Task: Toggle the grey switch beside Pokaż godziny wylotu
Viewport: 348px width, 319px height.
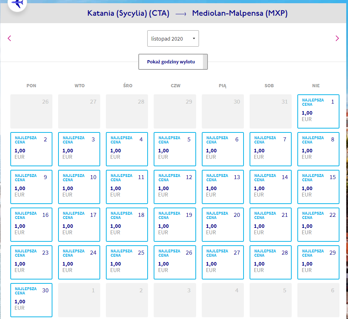Action: [x=205, y=62]
